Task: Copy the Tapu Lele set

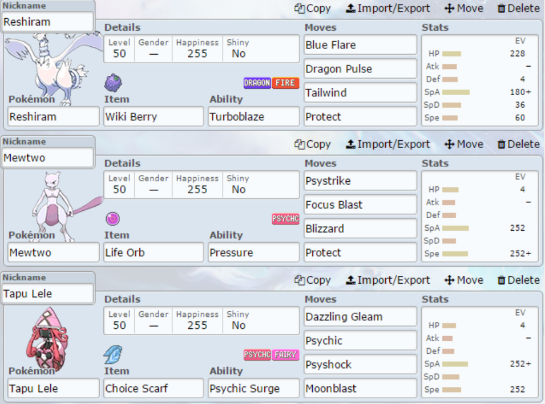Action: pyautogui.click(x=313, y=280)
